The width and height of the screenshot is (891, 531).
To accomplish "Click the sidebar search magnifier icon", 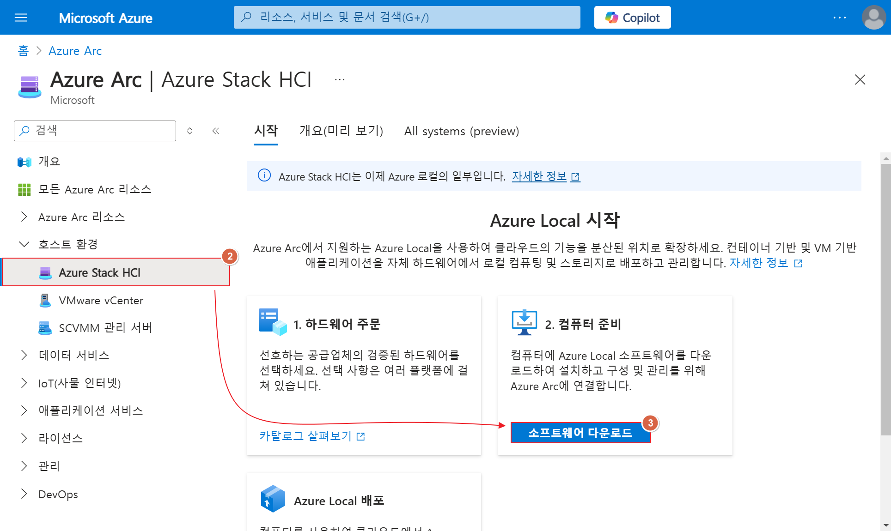I will coord(24,131).
